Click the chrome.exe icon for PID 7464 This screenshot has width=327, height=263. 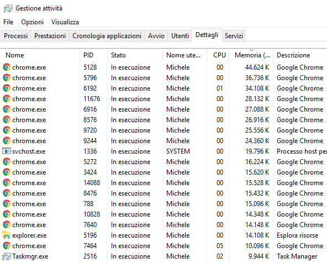pyautogui.click(x=7, y=245)
